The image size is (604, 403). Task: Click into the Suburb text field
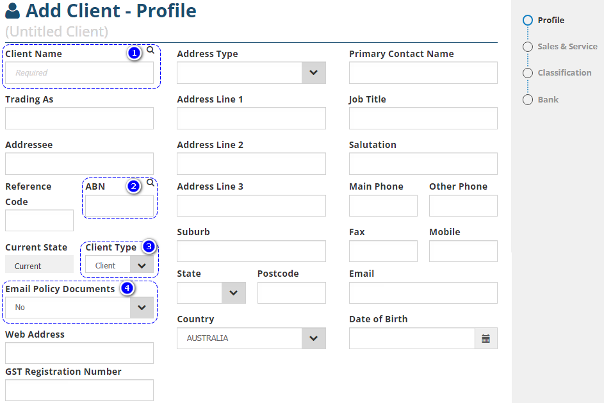251,251
